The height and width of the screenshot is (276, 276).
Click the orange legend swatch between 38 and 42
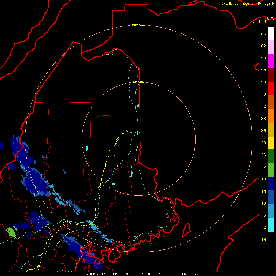click(271, 116)
